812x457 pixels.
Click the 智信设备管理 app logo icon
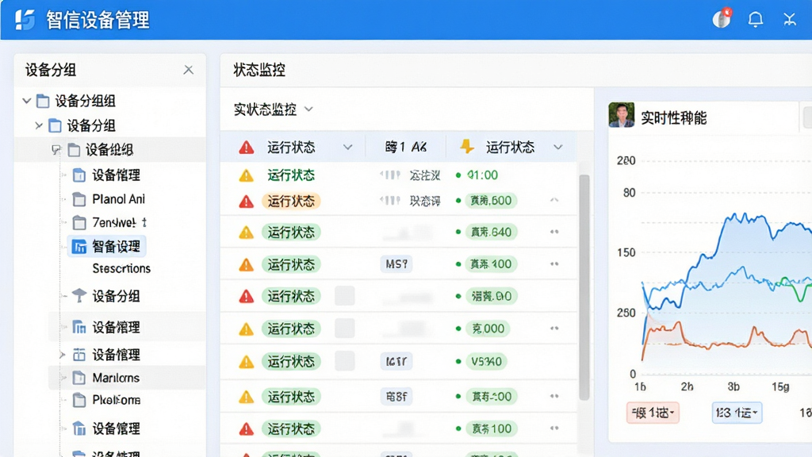25,20
